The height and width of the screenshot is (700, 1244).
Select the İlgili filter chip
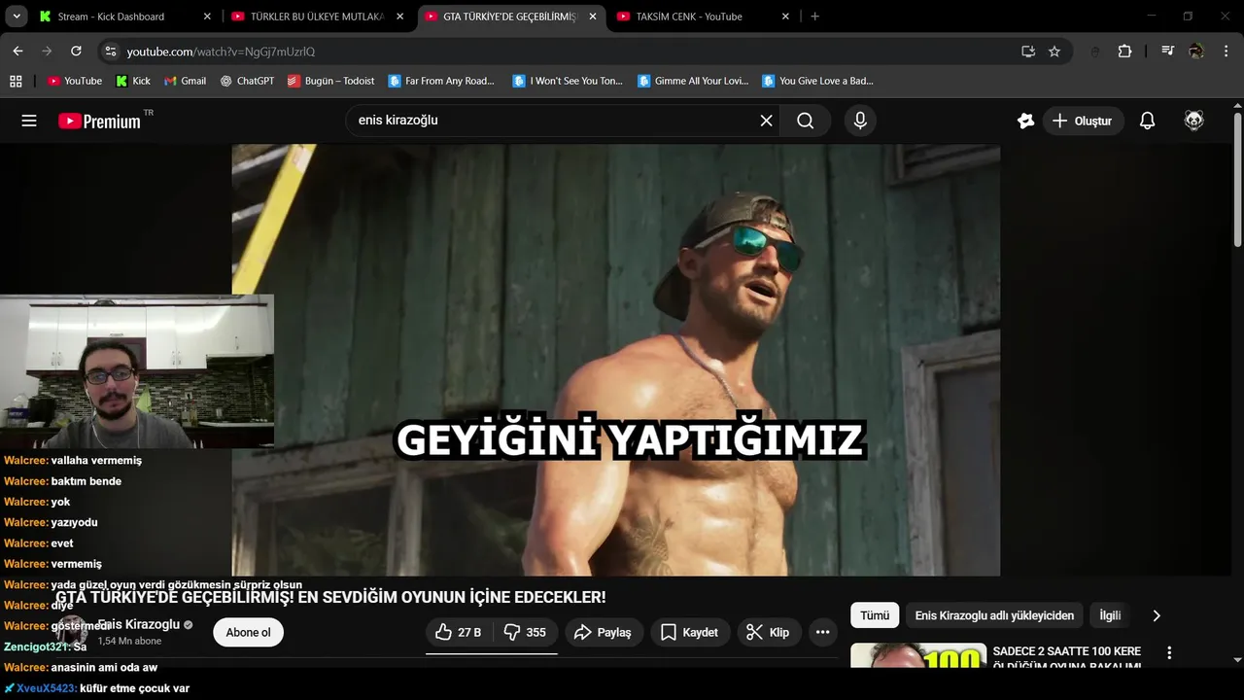pos(1110,615)
